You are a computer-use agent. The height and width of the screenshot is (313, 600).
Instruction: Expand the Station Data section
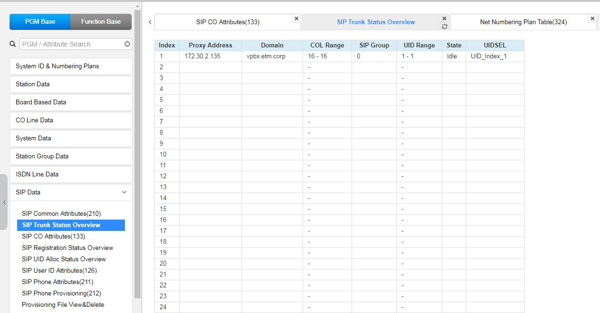click(70, 84)
